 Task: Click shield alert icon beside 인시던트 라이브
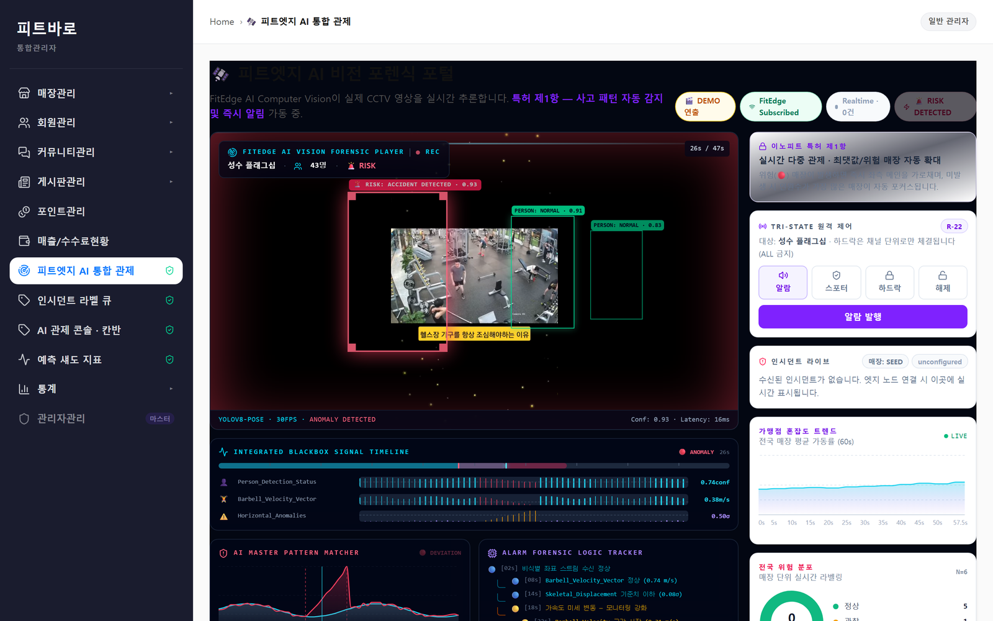point(763,361)
